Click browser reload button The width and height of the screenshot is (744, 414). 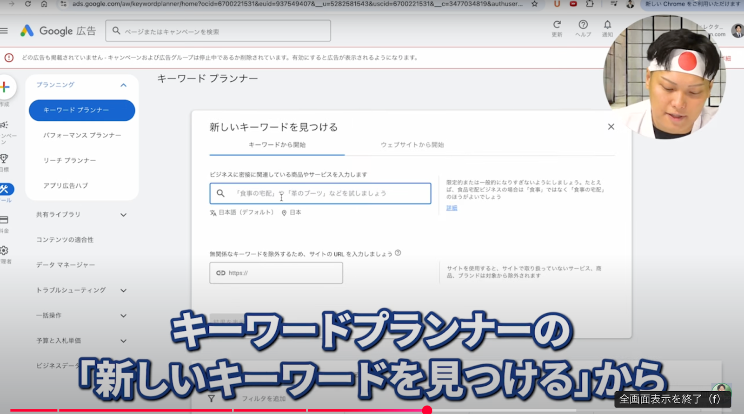point(28,4)
